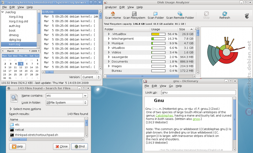This screenshot has width=253, height=153.
Task: Select the 3/05/09 date header row
Action: pyautogui.click(x=70, y=12)
